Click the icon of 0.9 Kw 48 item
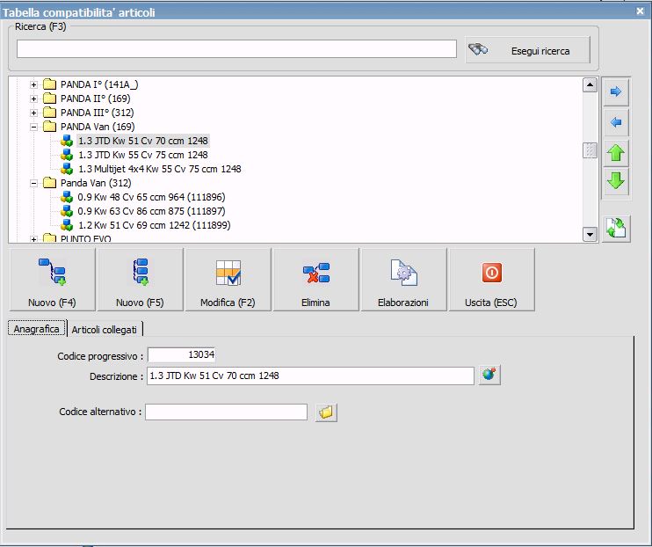The image size is (652, 547). coord(67,197)
